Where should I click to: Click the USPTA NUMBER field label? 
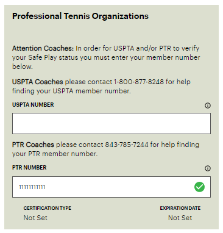[33, 105]
